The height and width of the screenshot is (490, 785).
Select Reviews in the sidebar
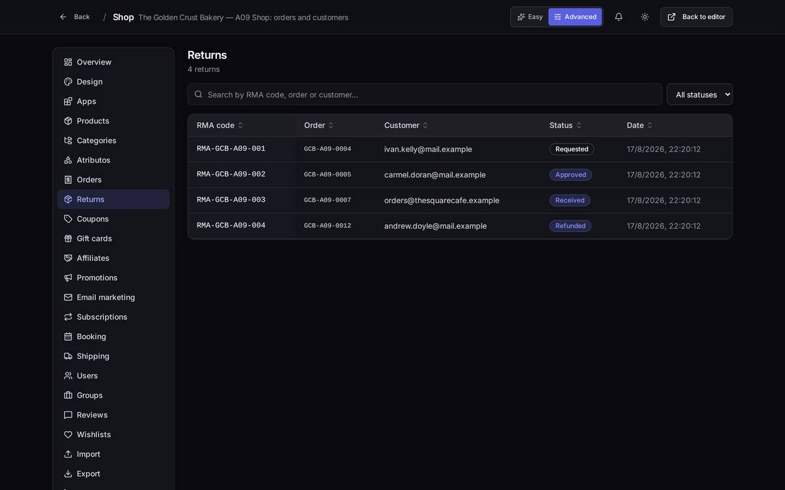(x=113, y=415)
